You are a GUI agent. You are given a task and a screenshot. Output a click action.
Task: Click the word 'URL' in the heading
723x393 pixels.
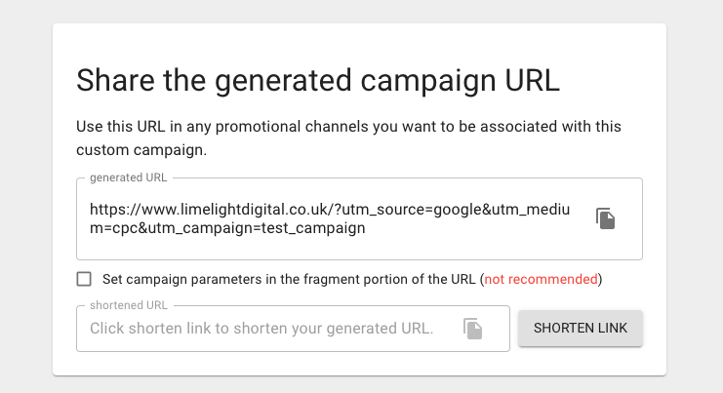point(532,81)
